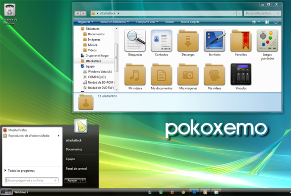The width and height of the screenshot is (291, 196).
Task: Click Buscar programas y archivos field
Action: coord(32,180)
